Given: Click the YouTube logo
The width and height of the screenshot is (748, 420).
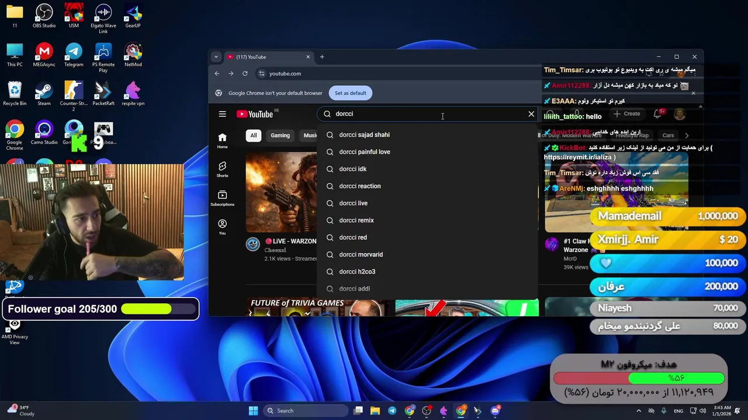Looking at the screenshot, I should (255, 114).
